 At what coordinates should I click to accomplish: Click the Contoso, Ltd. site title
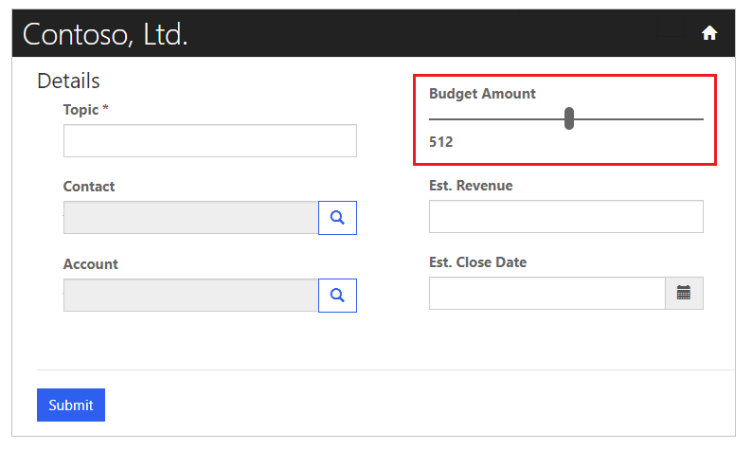[x=105, y=35]
